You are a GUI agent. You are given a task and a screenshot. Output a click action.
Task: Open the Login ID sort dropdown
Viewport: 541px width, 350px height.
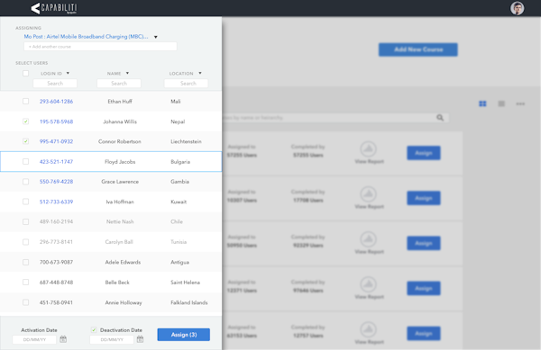click(68, 73)
